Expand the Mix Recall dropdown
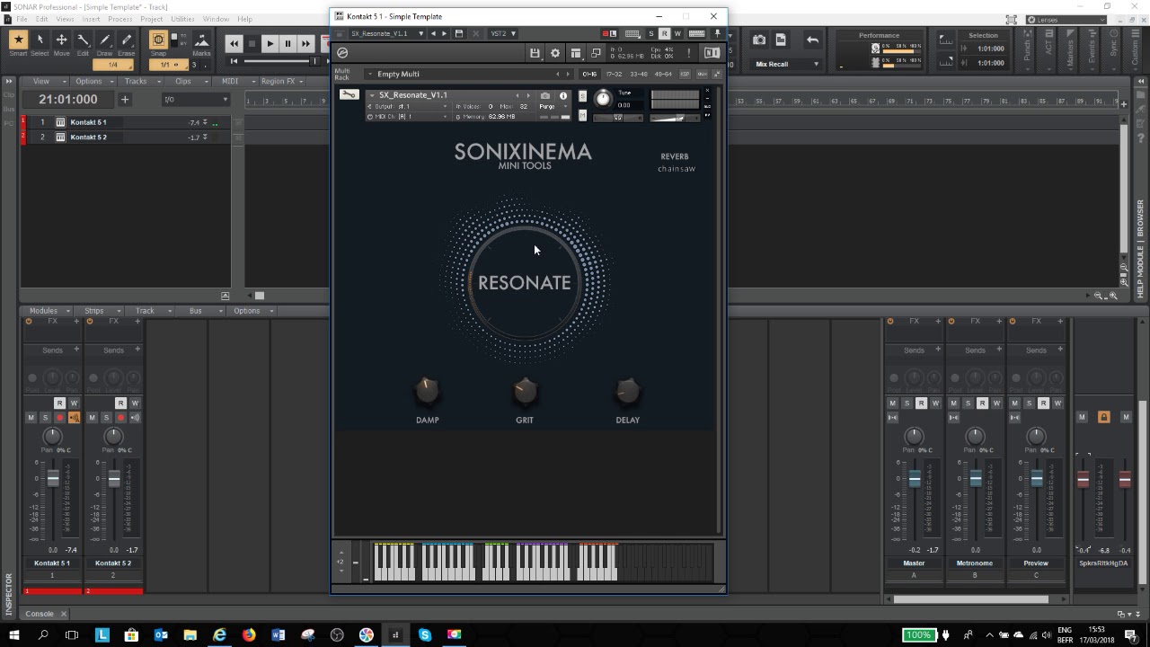This screenshot has height=647, width=1150. [788, 64]
